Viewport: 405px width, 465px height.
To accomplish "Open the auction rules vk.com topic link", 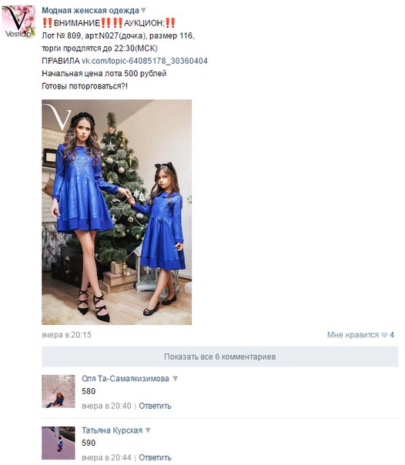I will (145, 61).
